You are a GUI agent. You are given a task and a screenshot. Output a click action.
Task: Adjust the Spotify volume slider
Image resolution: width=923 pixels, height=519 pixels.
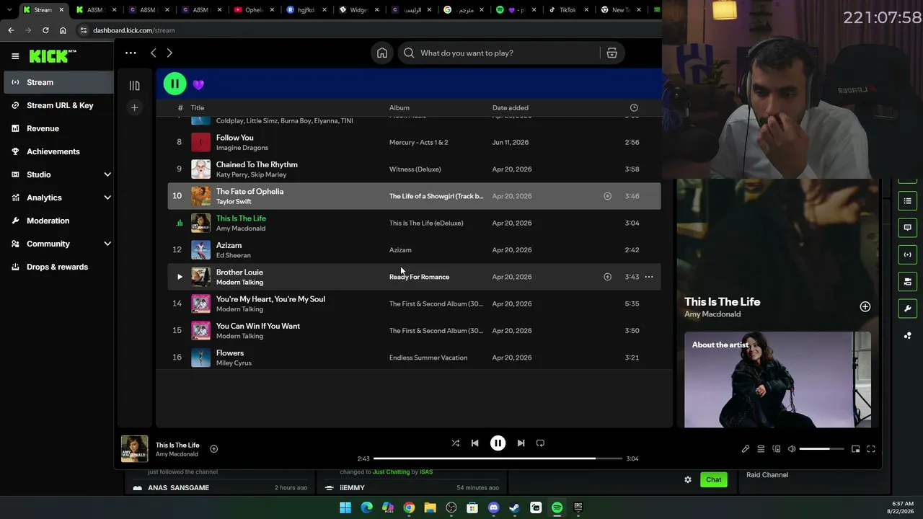821,449
